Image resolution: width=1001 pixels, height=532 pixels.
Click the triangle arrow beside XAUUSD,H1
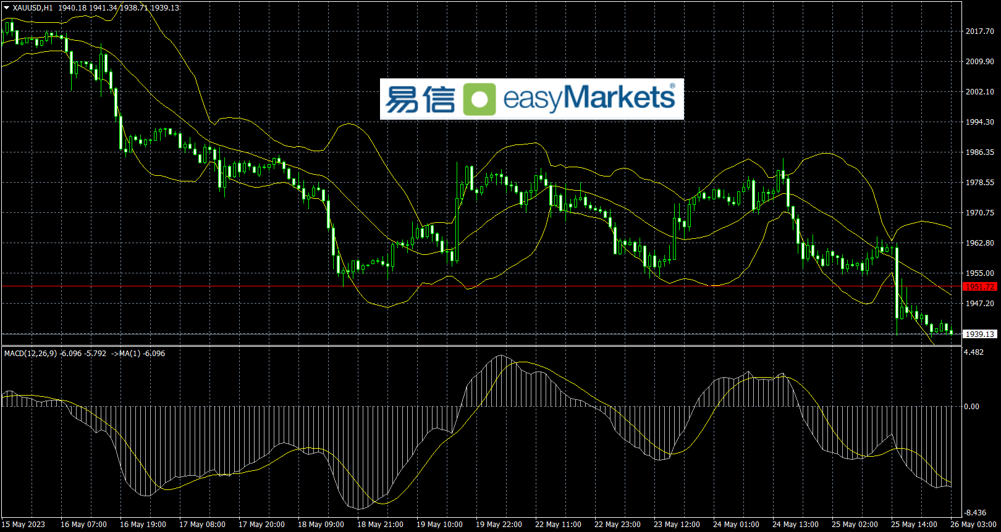click(6, 7)
